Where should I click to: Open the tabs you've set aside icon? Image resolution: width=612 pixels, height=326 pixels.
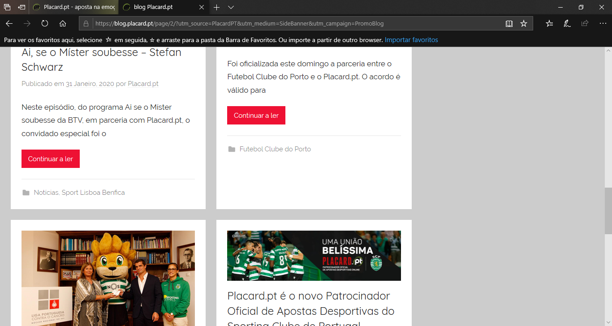pos(7,7)
